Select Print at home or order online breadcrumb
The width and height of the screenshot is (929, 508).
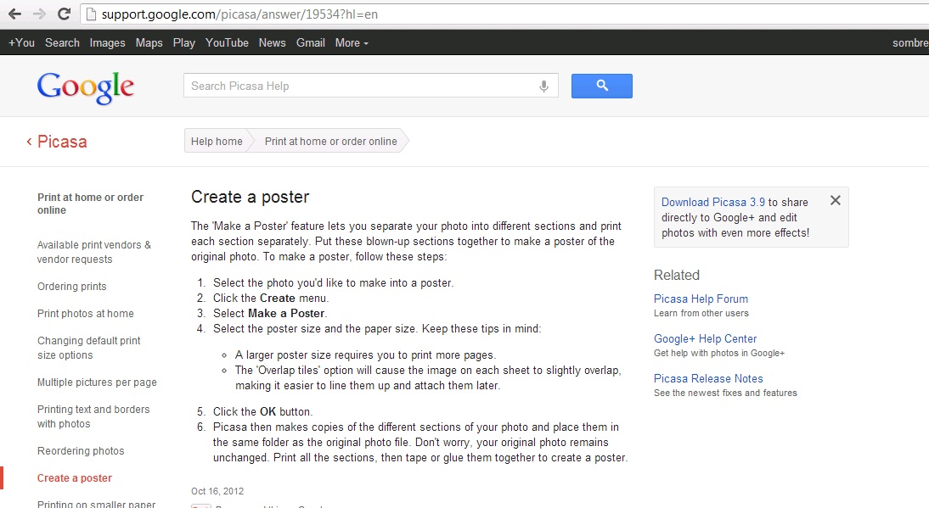330,142
